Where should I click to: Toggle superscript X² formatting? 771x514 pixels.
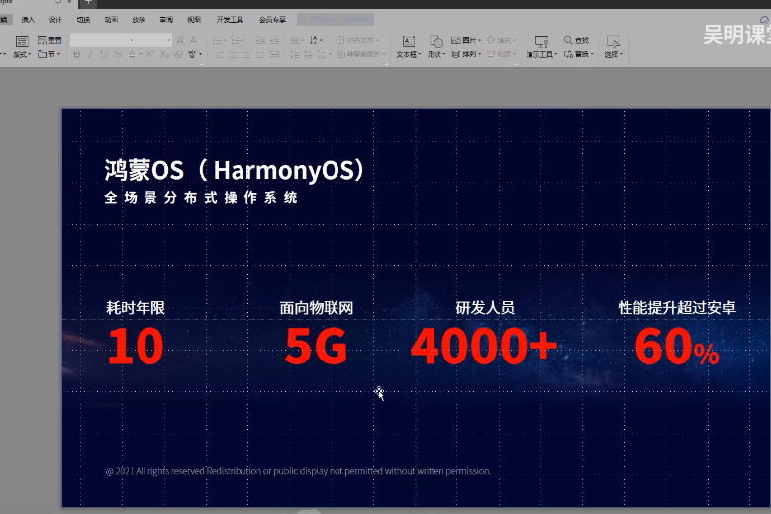(151, 54)
